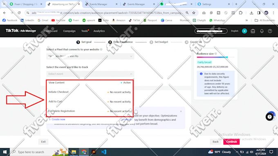
Task: Switch to the first Events Manager tab
Action: click(101, 4)
